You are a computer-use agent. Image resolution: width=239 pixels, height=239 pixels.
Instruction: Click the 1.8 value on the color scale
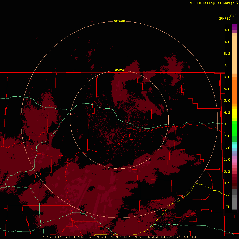click(x=227, y=148)
